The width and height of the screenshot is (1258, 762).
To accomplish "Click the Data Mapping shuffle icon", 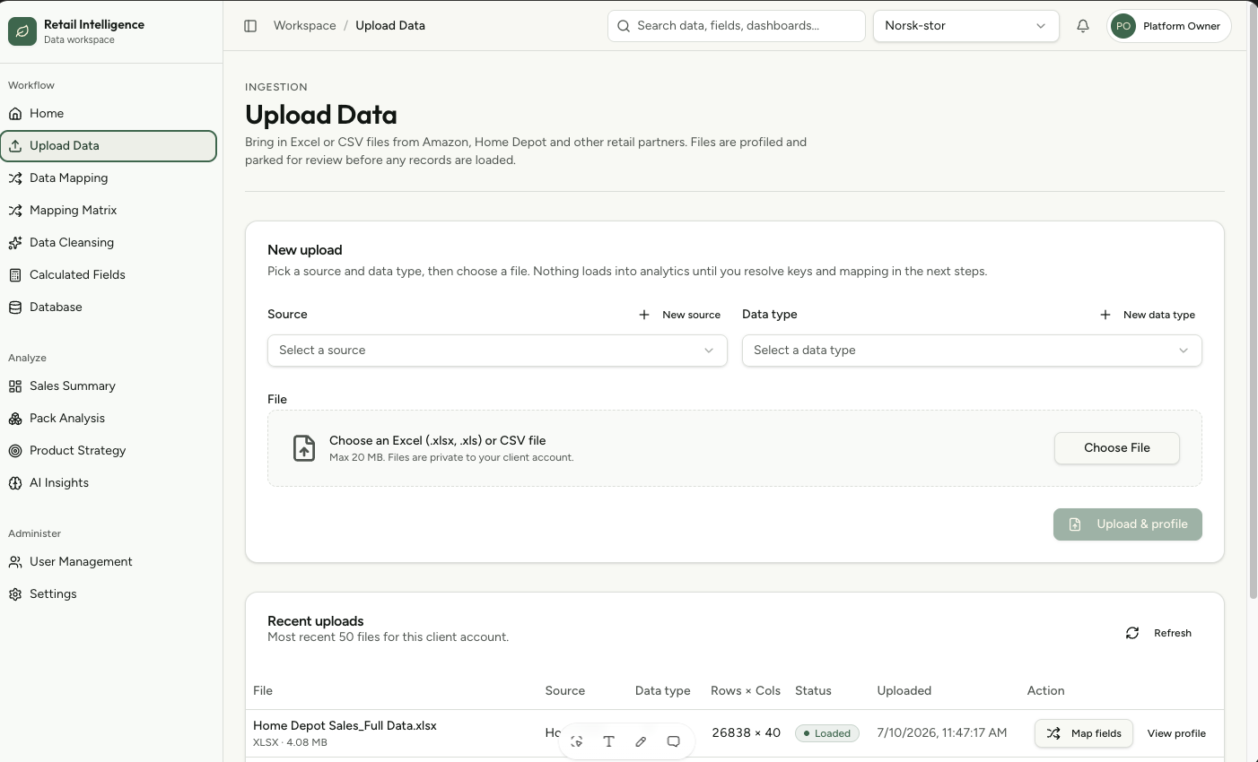I will [x=15, y=178].
